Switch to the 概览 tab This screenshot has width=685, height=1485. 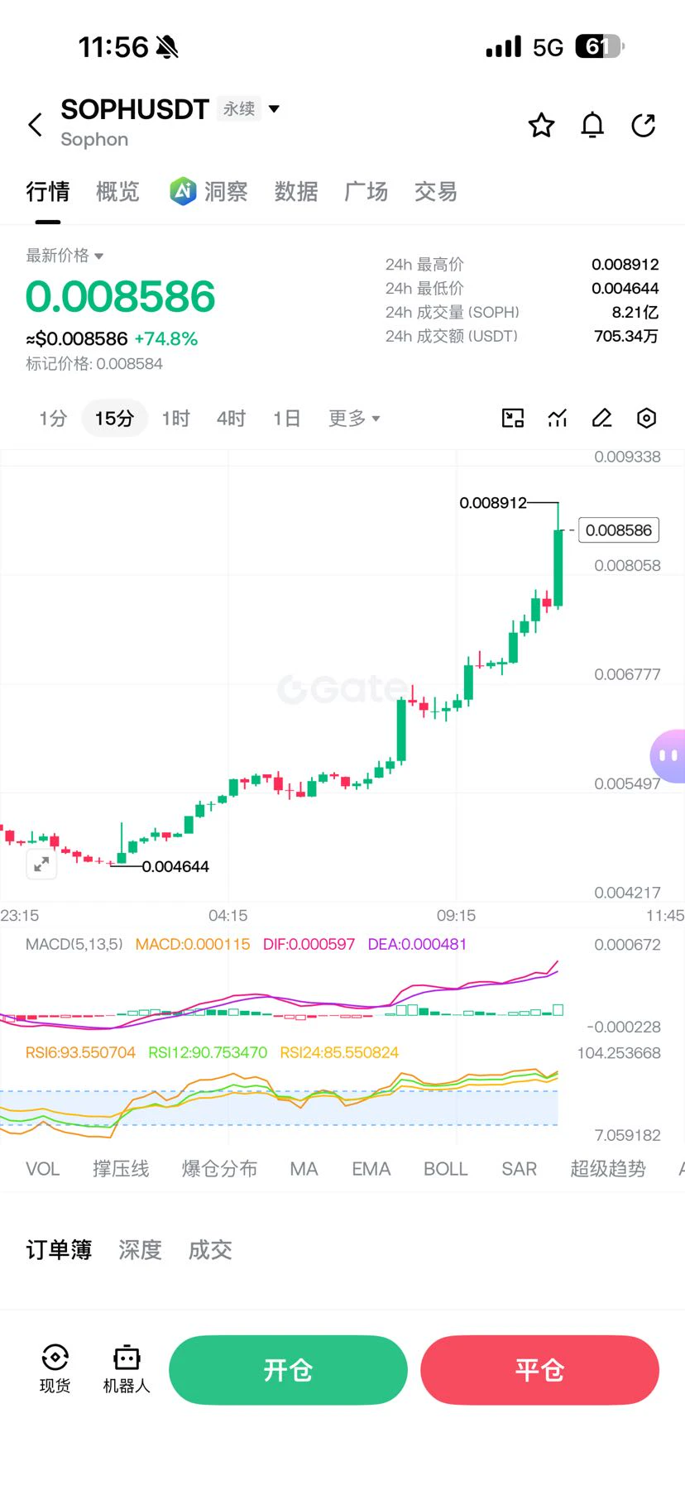point(117,192)
